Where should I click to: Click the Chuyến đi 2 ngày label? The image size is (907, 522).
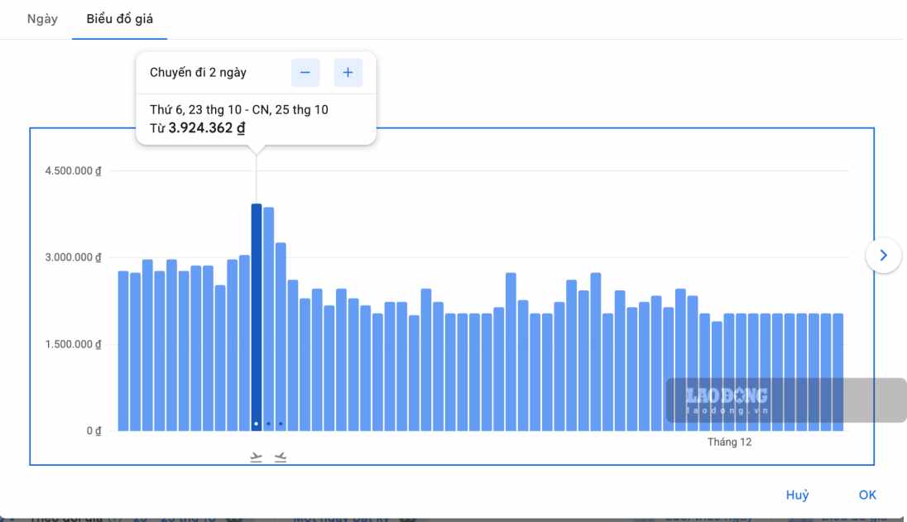[198, 72]
